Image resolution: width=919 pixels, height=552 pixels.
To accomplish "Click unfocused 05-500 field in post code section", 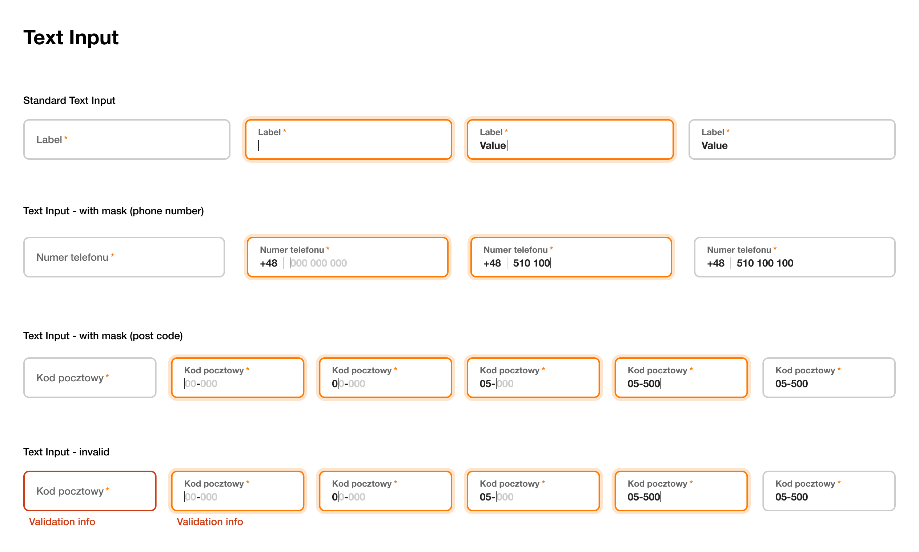I will pos(828,378).
